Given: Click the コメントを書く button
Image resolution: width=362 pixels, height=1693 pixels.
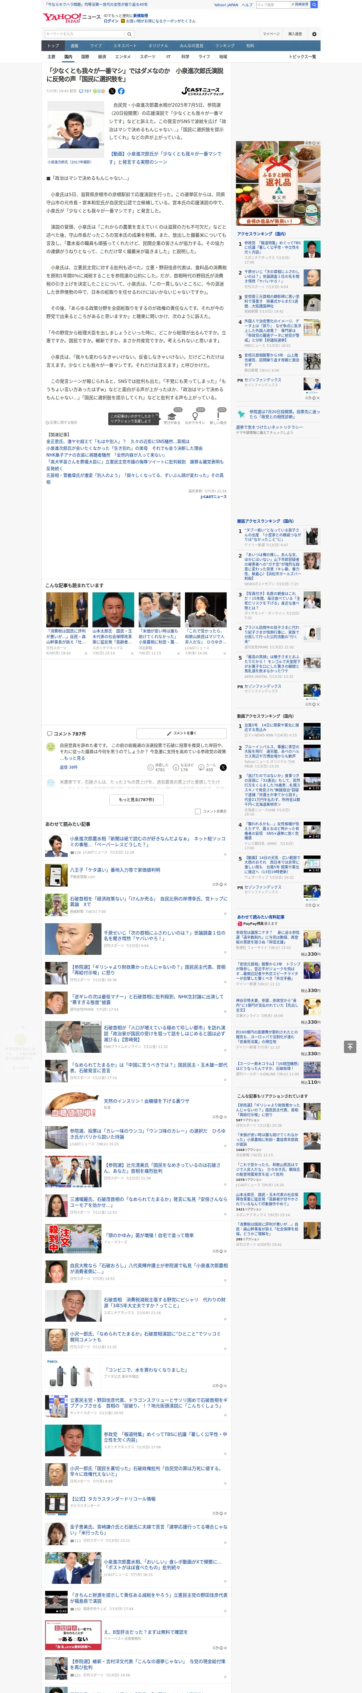Looking at the screenshot, I should (x=182, y=733).
